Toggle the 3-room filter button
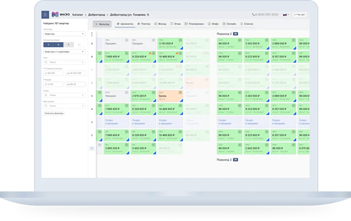Image resolution: width=351 pixels, height=221 pixels. pyautogui.click(x=69, y=45)
